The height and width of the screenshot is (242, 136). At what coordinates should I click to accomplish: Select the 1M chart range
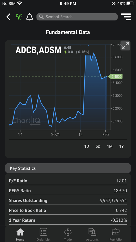click(x=110, y=146)
